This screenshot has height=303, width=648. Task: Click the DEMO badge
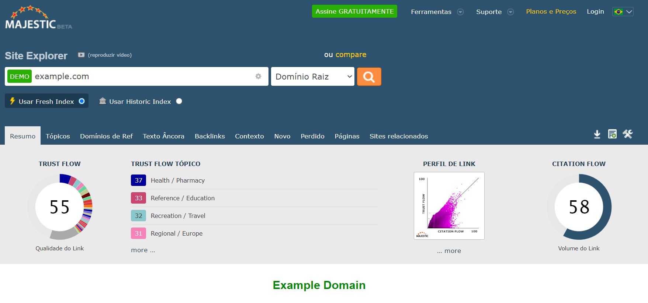click(20, 76)
